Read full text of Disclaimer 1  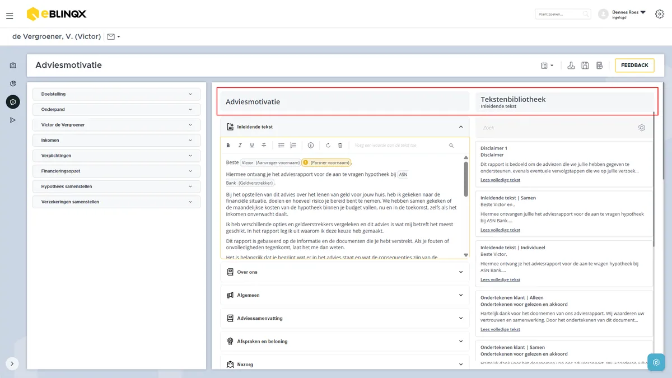500,180
